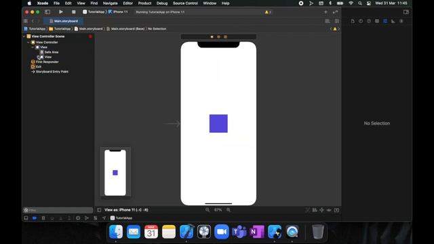
Task: Collapse the root View disclosure triangle
Action: (x=33, y=47)
